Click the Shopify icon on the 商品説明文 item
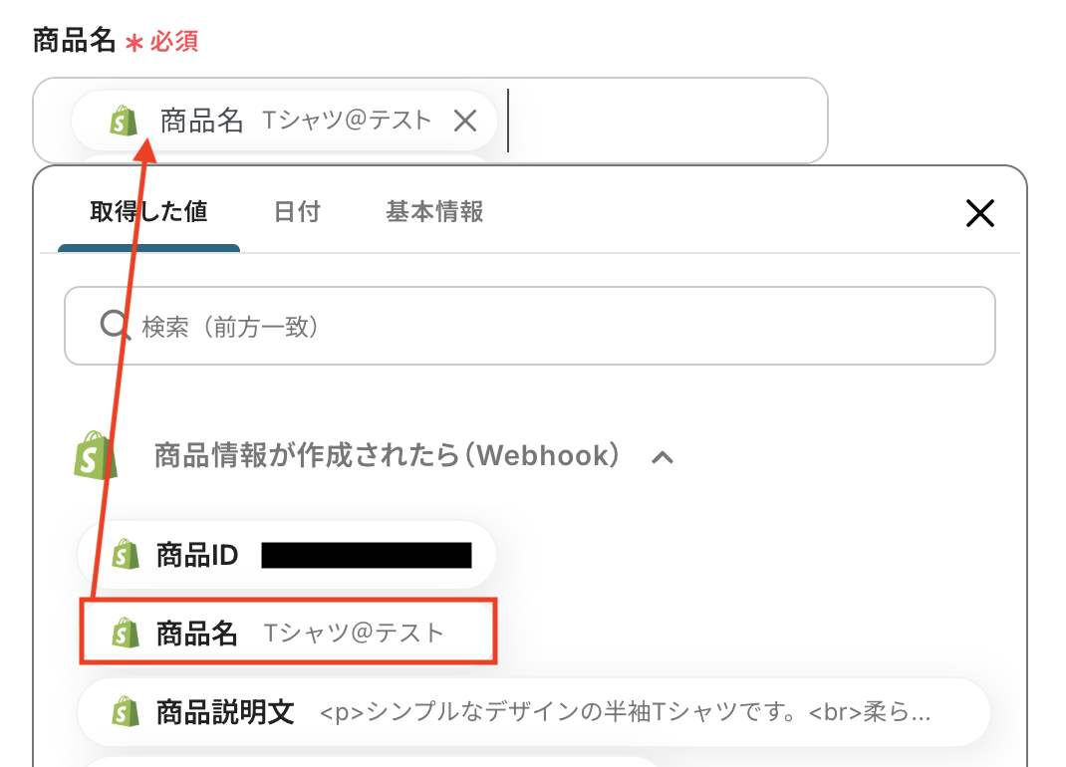Image resolution: width=1066 pixels, height=767 pixels. pyautogui.click(x=125, y=712)
